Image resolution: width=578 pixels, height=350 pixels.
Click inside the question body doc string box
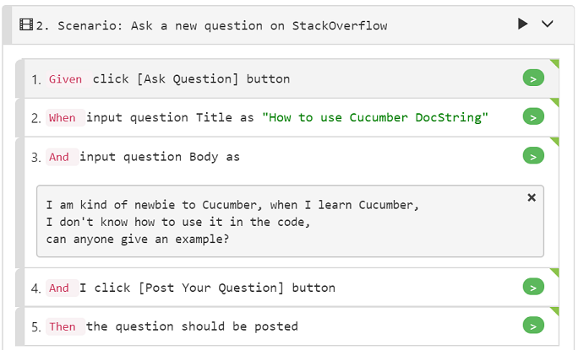tap(290, 221)
